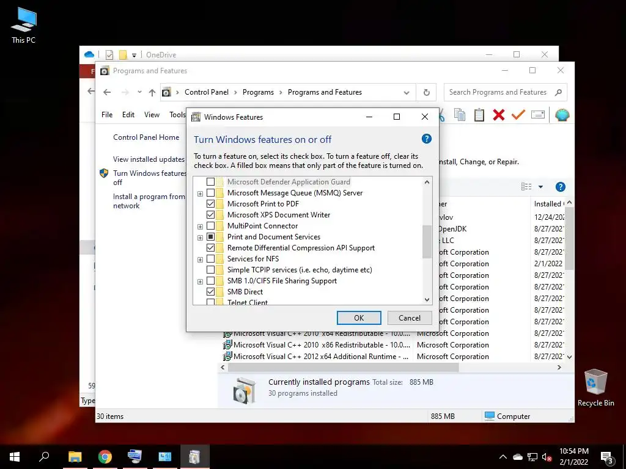This screenshot has width=626, height=469.
Task: Toggle Print and Document Services checkbox
Action: pyautogui.click(x=210, y=237)
